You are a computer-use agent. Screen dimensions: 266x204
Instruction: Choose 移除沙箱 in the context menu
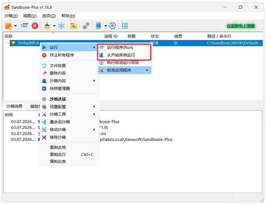(x=69, y=137)
